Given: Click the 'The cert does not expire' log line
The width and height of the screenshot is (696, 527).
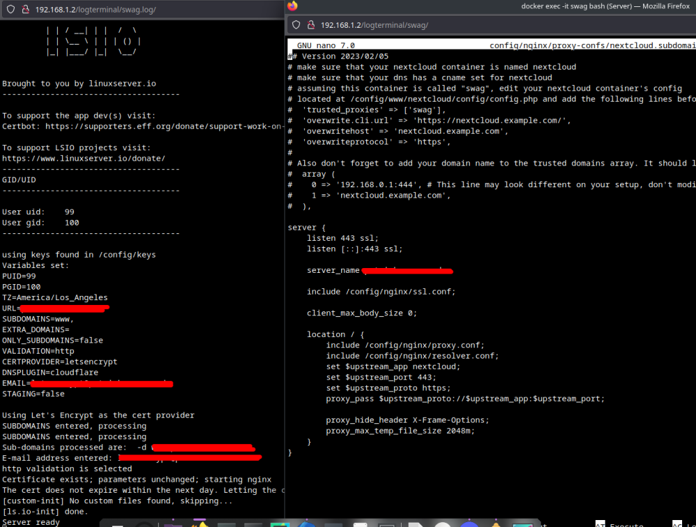Looking at the screenshot, I should [143, 490].
